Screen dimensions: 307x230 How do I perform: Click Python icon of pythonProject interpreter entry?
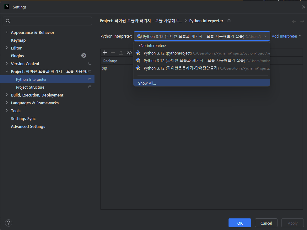click(138, 53)
